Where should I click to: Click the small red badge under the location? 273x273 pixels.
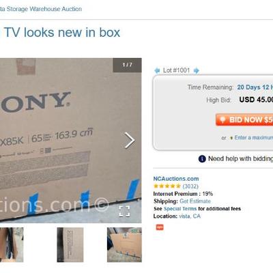point(160,227)
